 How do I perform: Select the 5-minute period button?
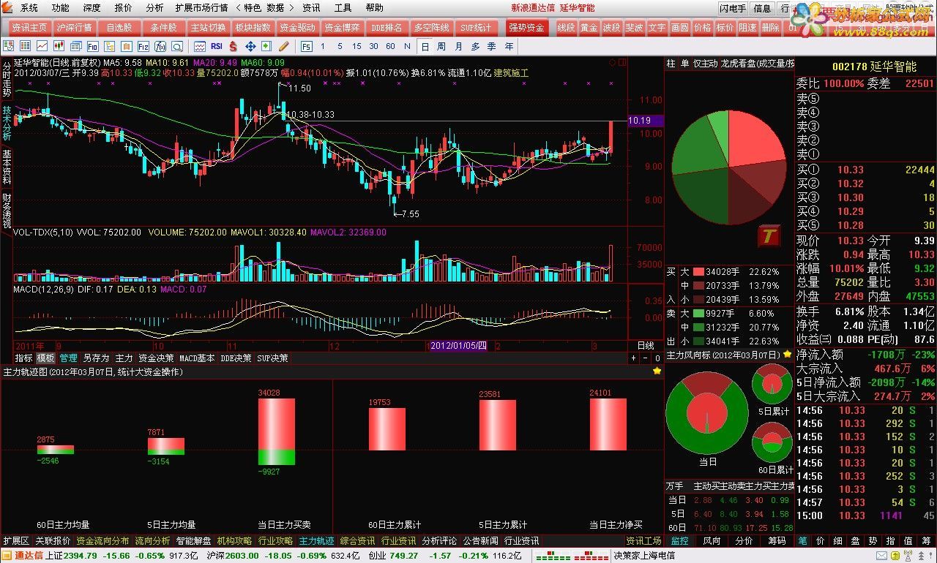click(x=340, y=46)
